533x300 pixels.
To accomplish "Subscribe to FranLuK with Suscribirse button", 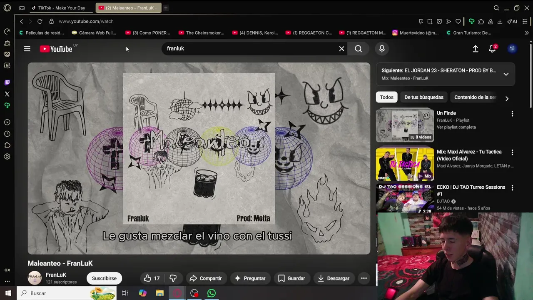I will [x=104, y=278].
